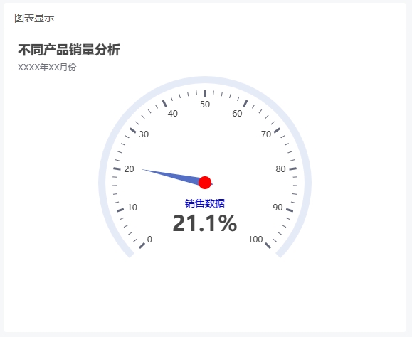Click the 20 scale label
This screenshot has width=412, height=337.
[129, 169]
